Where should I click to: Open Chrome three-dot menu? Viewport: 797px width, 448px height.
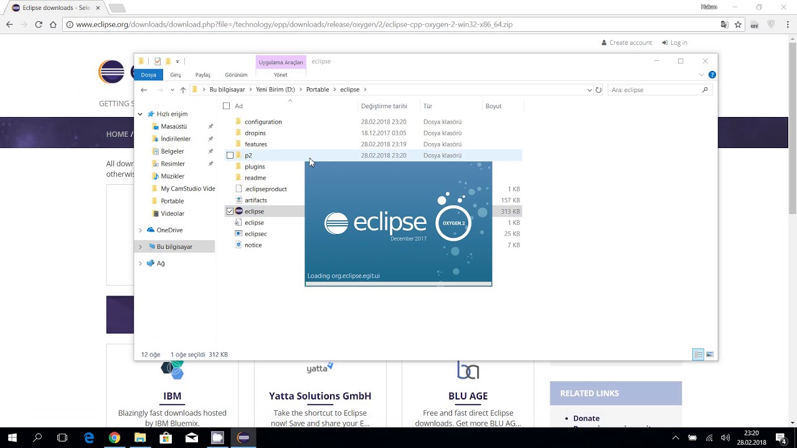(x=787, y=24)
